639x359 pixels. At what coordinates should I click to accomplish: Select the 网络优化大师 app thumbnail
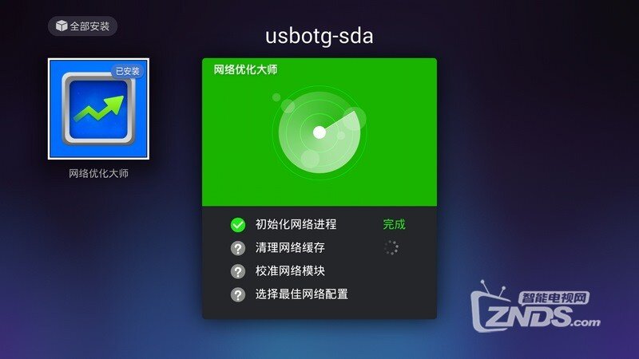98,108
